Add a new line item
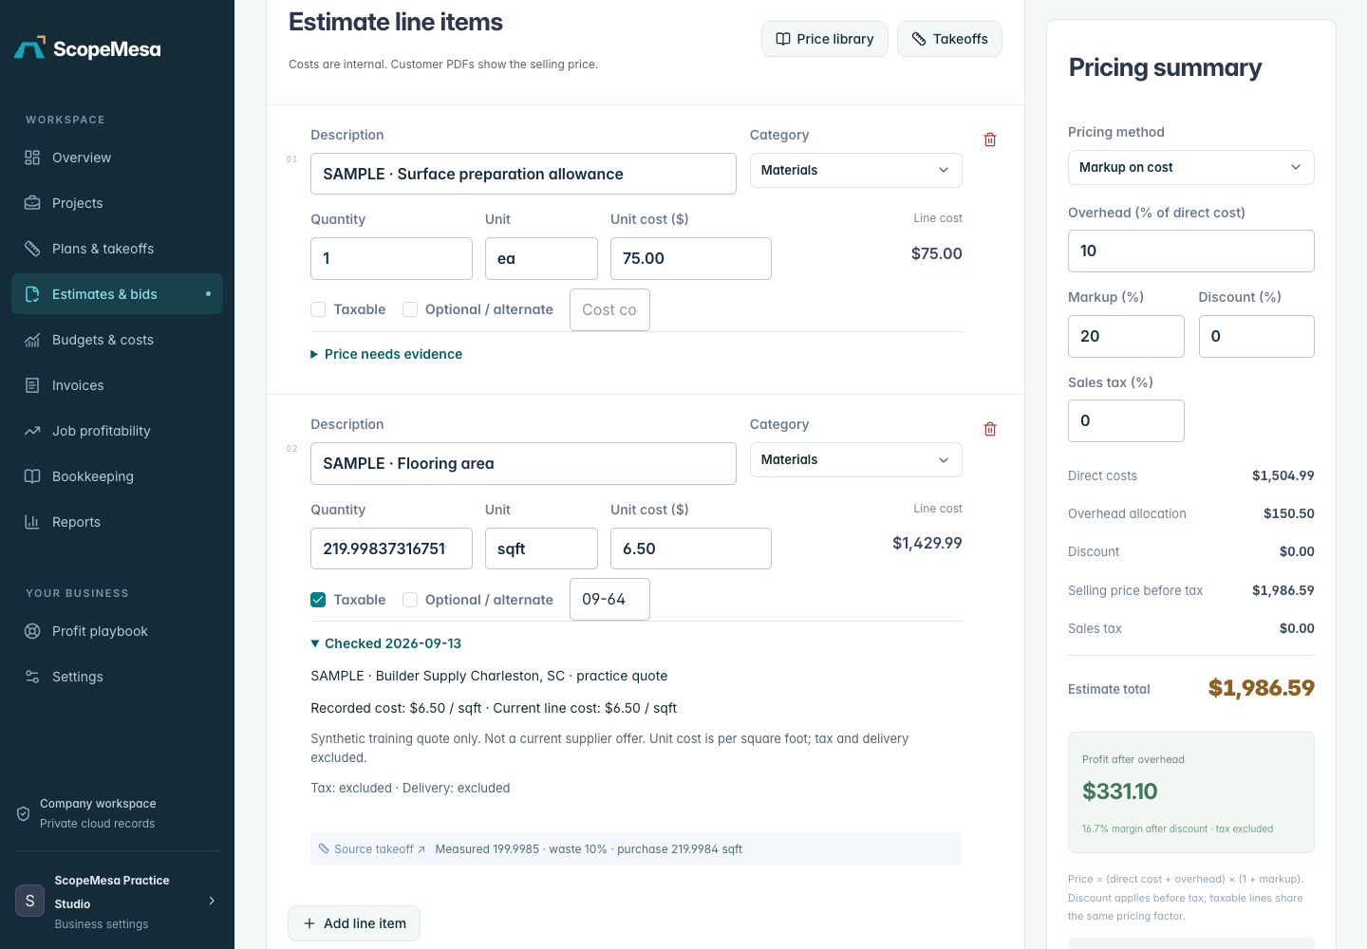This screenshot has width=1367, height=949. (x=354, y=923)
